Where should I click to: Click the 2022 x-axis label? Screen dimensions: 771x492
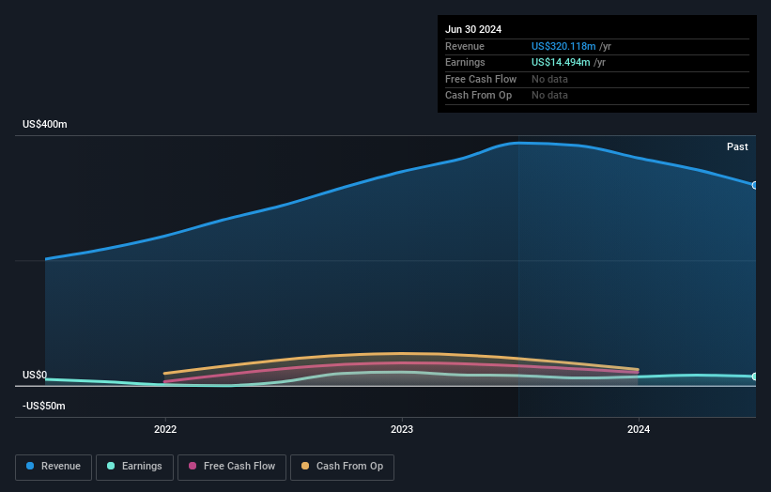165,429
